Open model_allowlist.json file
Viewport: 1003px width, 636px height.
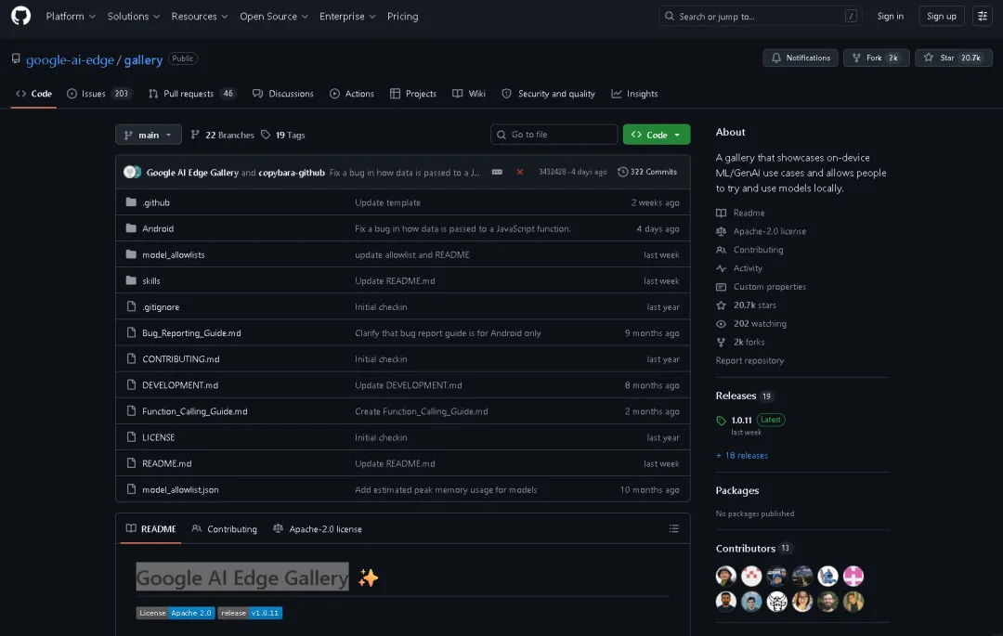pyautogui.click(x=180, y=490)
